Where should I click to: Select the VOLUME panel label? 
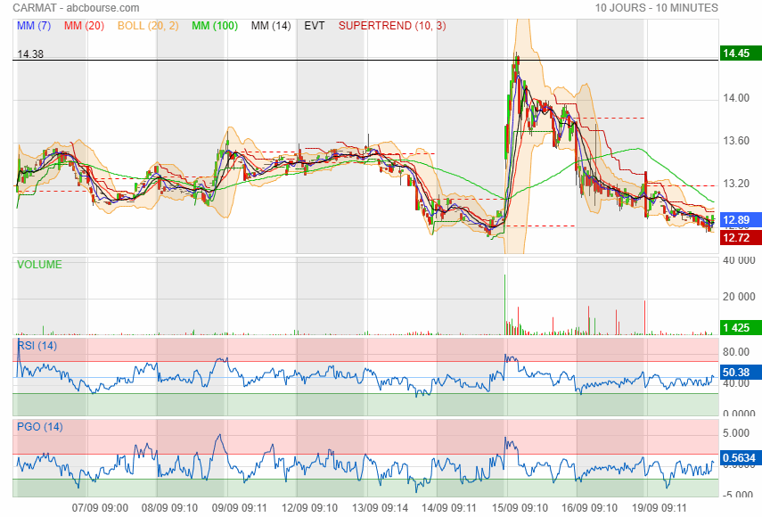click(x=40, y=265)
